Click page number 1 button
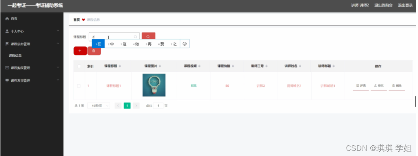 click(x=127, y=106)
